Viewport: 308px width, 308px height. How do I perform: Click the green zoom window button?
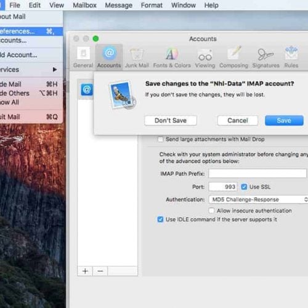[95, 38]
